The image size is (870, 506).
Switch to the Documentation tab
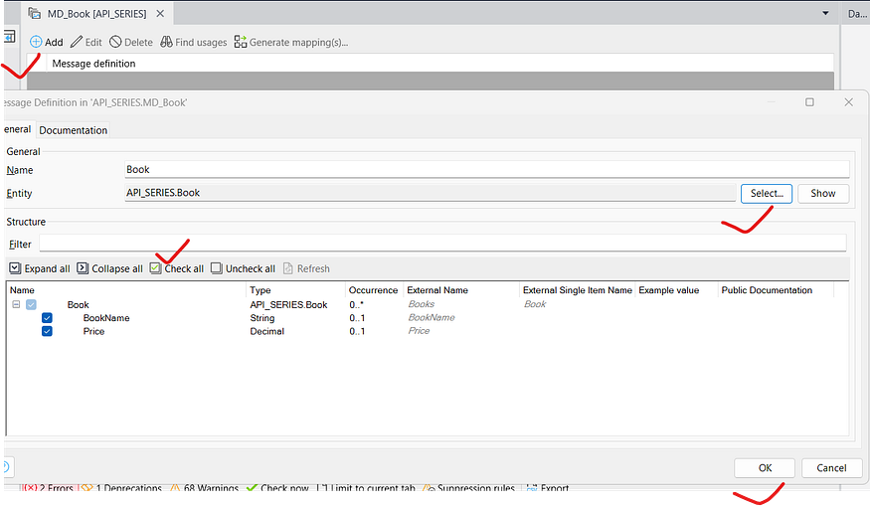[x=74, y=130]
